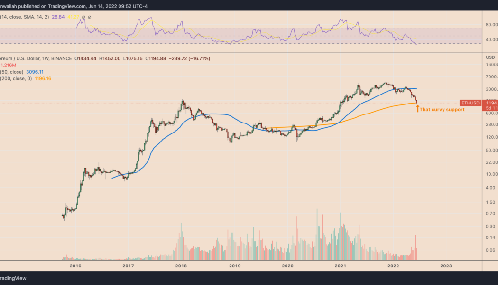The height and width of the screenshot is (285, 498).
Task: Click the second ø icon in the RSI legend
Action: (x=89, y=17)
